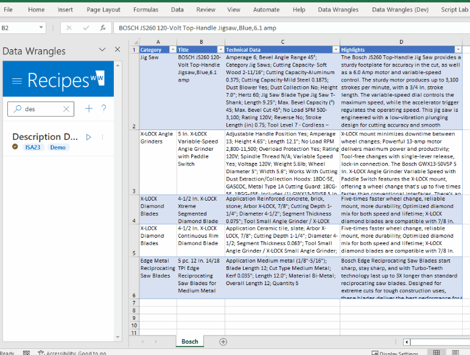Click the Data Wrangles WW logo
This screenshot has width=470, height=355.
[x=98, y=78]
